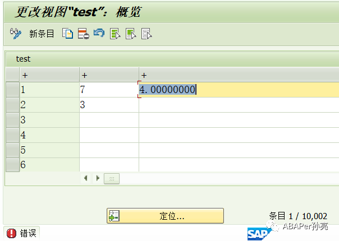
Task: Click empty second-column cell in row 3
Action: tap(109, 120)
